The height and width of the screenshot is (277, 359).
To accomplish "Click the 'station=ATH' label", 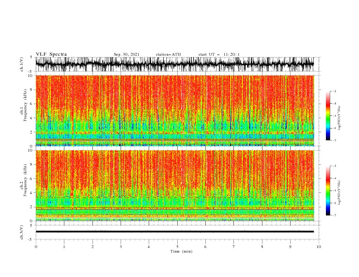I will pos(168,54).
